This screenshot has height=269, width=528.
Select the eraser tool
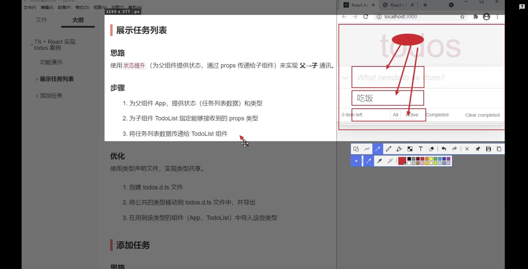tap(431, 149)
